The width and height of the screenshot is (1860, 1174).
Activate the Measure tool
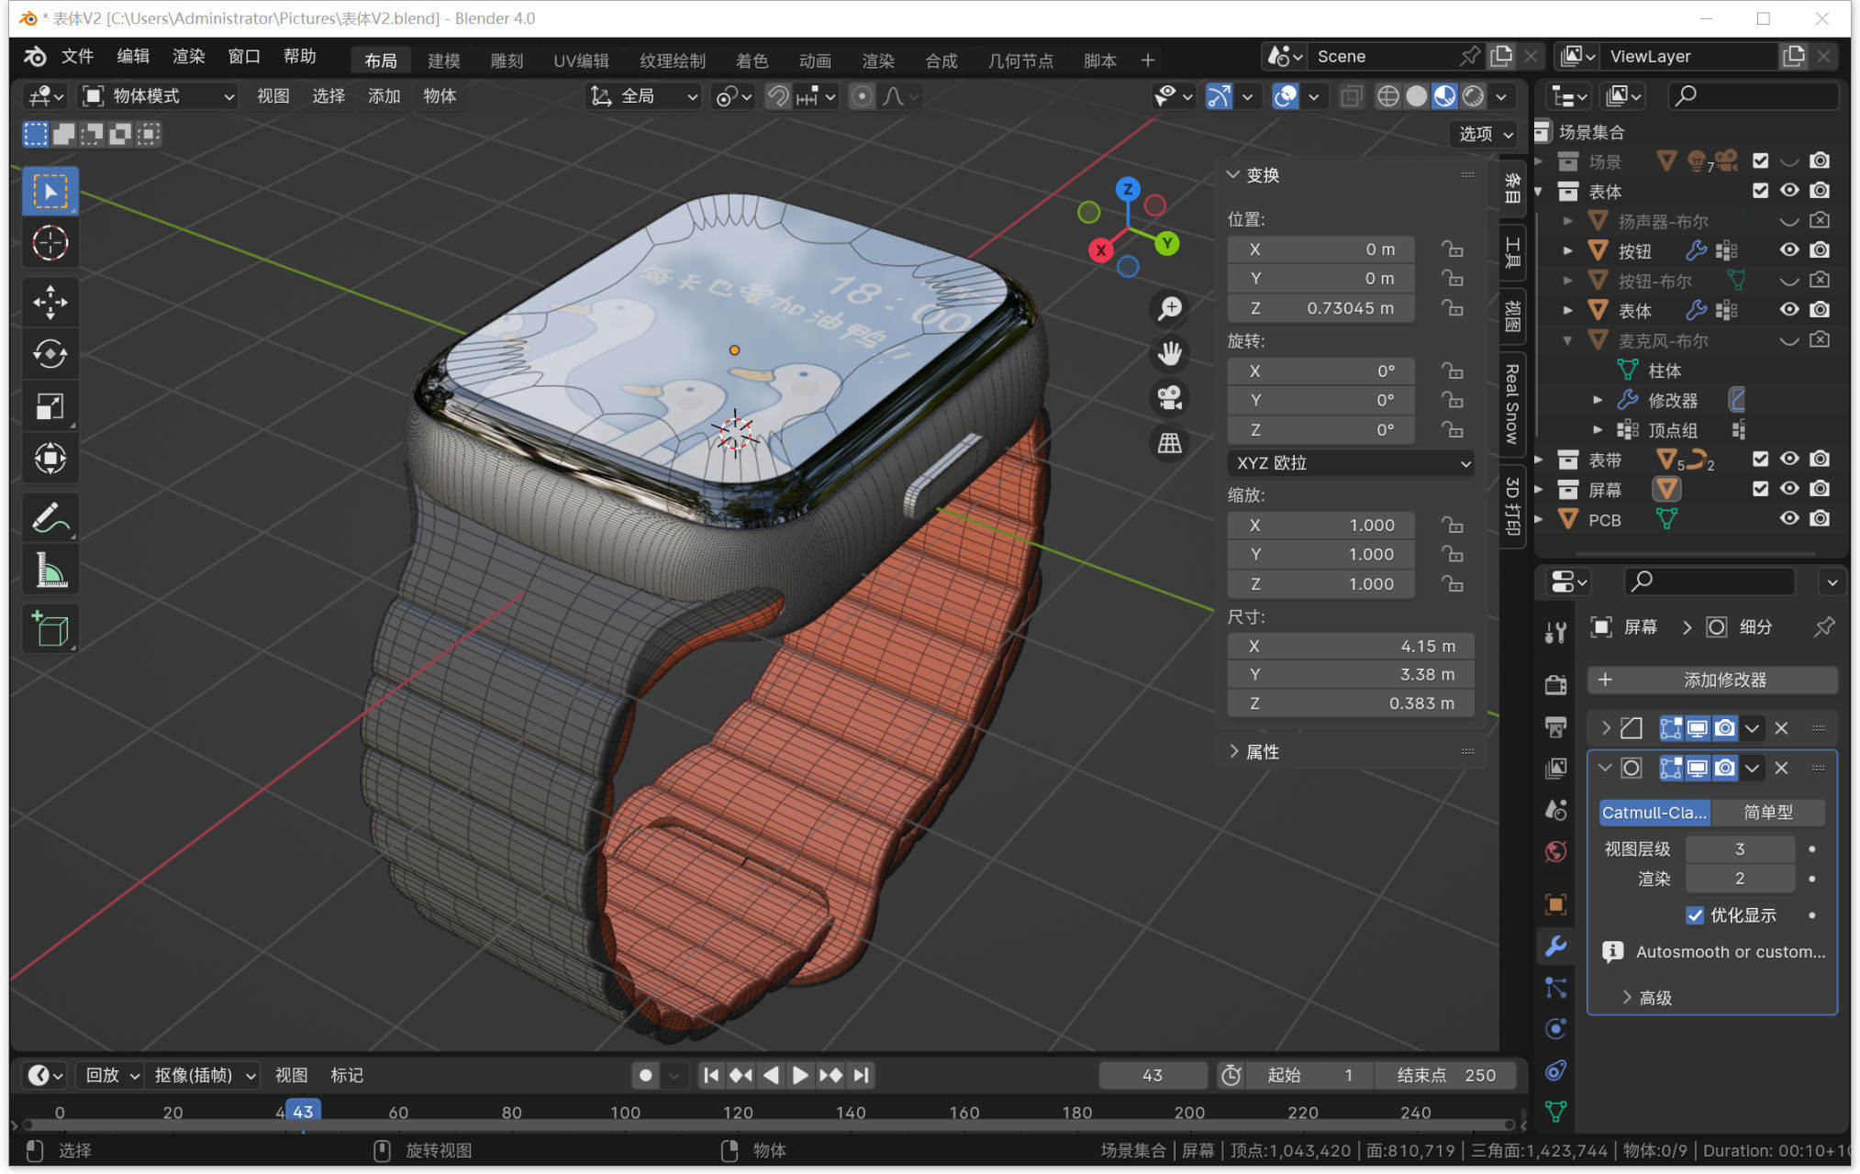coord(50,570)
